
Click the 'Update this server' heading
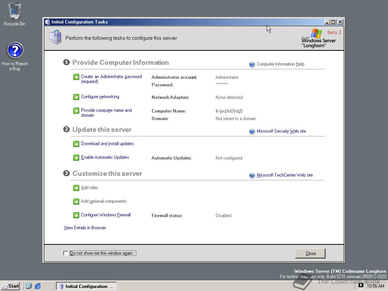pyautogui.click(x=102, y=130)
